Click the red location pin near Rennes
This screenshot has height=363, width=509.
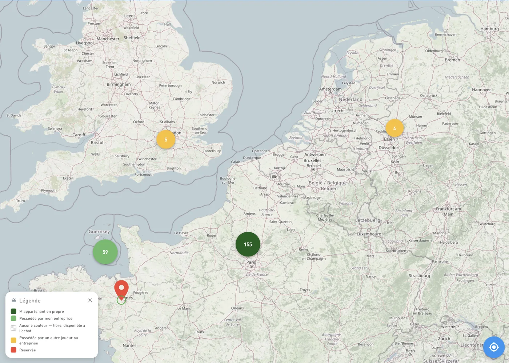pos(121,289)
